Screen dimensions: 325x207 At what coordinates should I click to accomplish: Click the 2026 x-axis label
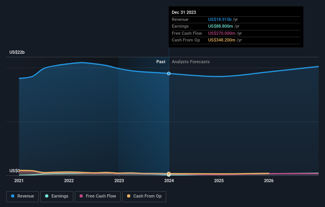269,181
